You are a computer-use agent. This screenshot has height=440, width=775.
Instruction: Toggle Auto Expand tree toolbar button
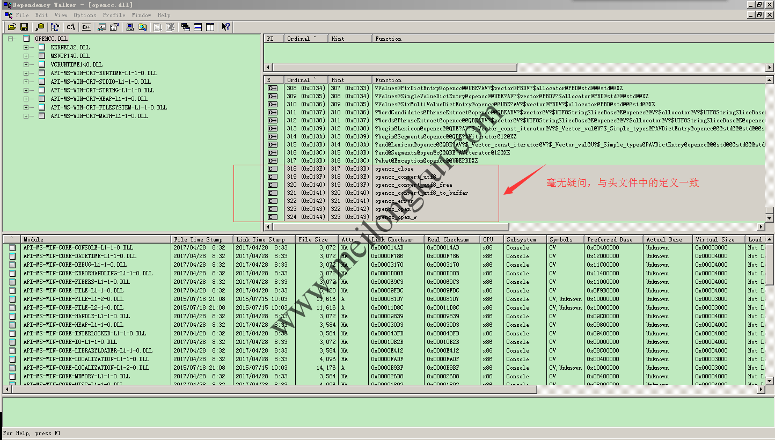click(x=55, y=27)
